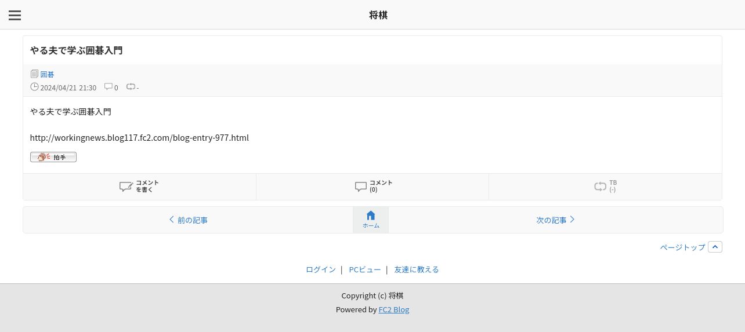Click 友達に教える link
Viewport: 745px width, 332px height.
tap(417, 269)
